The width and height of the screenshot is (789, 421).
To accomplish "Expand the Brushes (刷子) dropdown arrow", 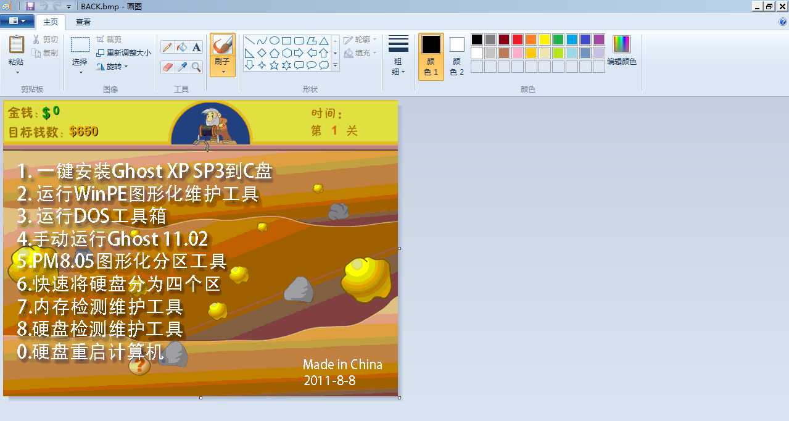I will (223, 72).
